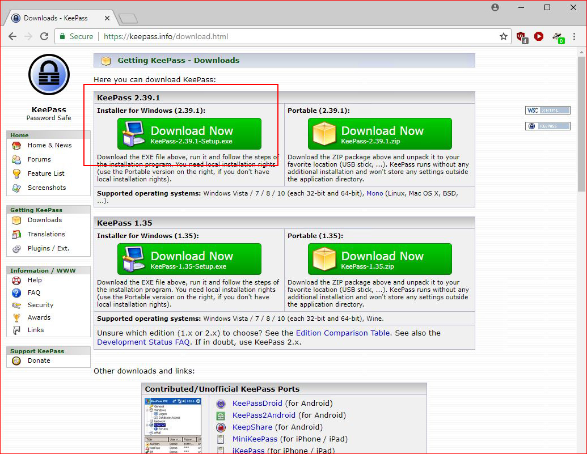Click the KeePass PPC screenshot thumbnail
The image size is (587, 454).
[173, 426]
